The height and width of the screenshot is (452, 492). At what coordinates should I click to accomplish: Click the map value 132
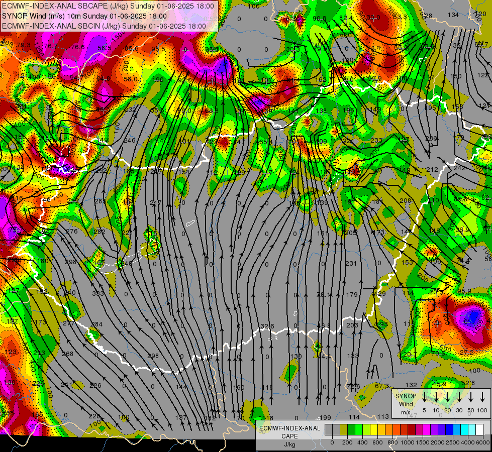[412, 385]
